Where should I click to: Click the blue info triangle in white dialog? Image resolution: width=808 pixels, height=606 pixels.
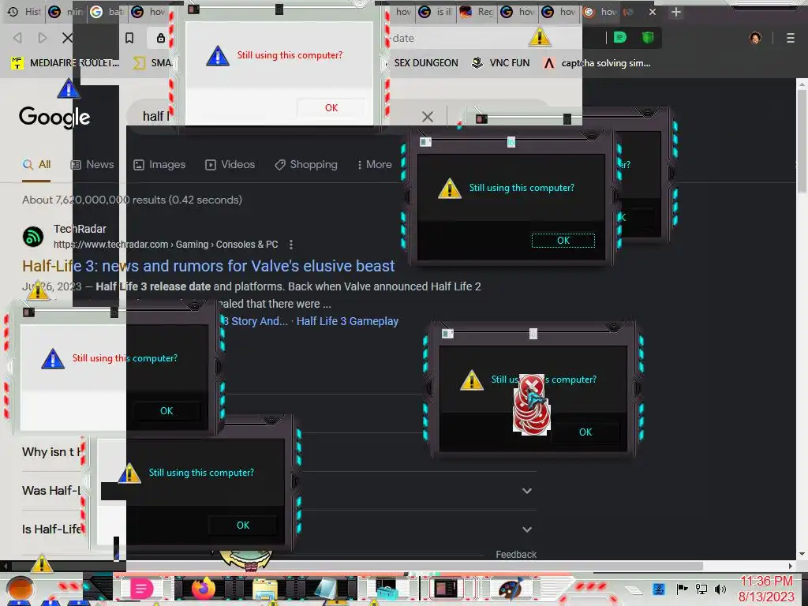218,56
